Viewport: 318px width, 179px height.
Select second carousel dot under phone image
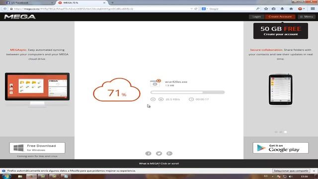click(281, 132)
